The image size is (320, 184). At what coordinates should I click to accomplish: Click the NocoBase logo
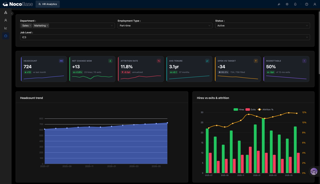[x=18, y=4]
